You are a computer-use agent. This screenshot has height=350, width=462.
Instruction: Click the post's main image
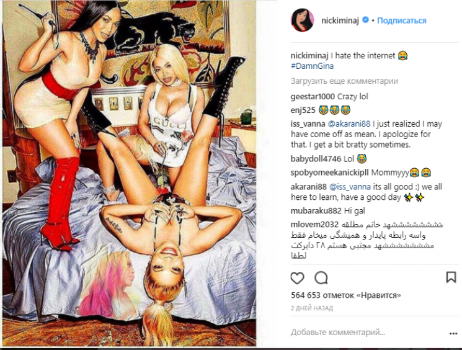130,173
